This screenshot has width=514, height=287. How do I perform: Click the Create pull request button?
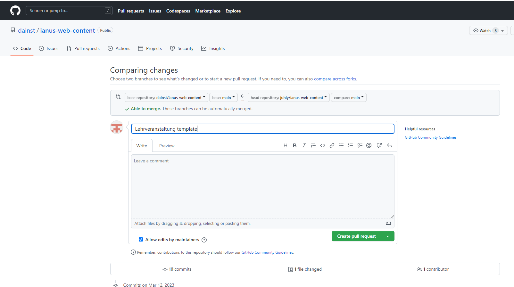point(356,236)
